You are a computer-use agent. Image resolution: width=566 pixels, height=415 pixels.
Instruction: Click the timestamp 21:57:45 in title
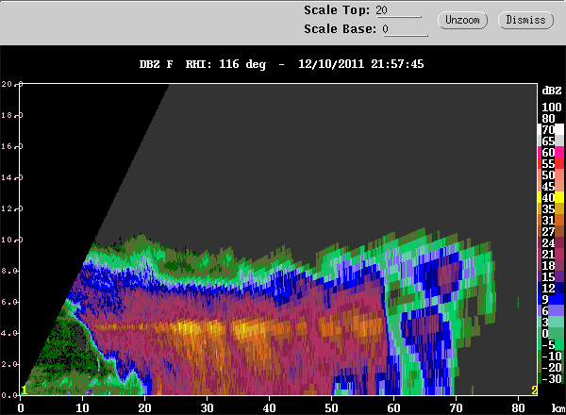point(397,64)
